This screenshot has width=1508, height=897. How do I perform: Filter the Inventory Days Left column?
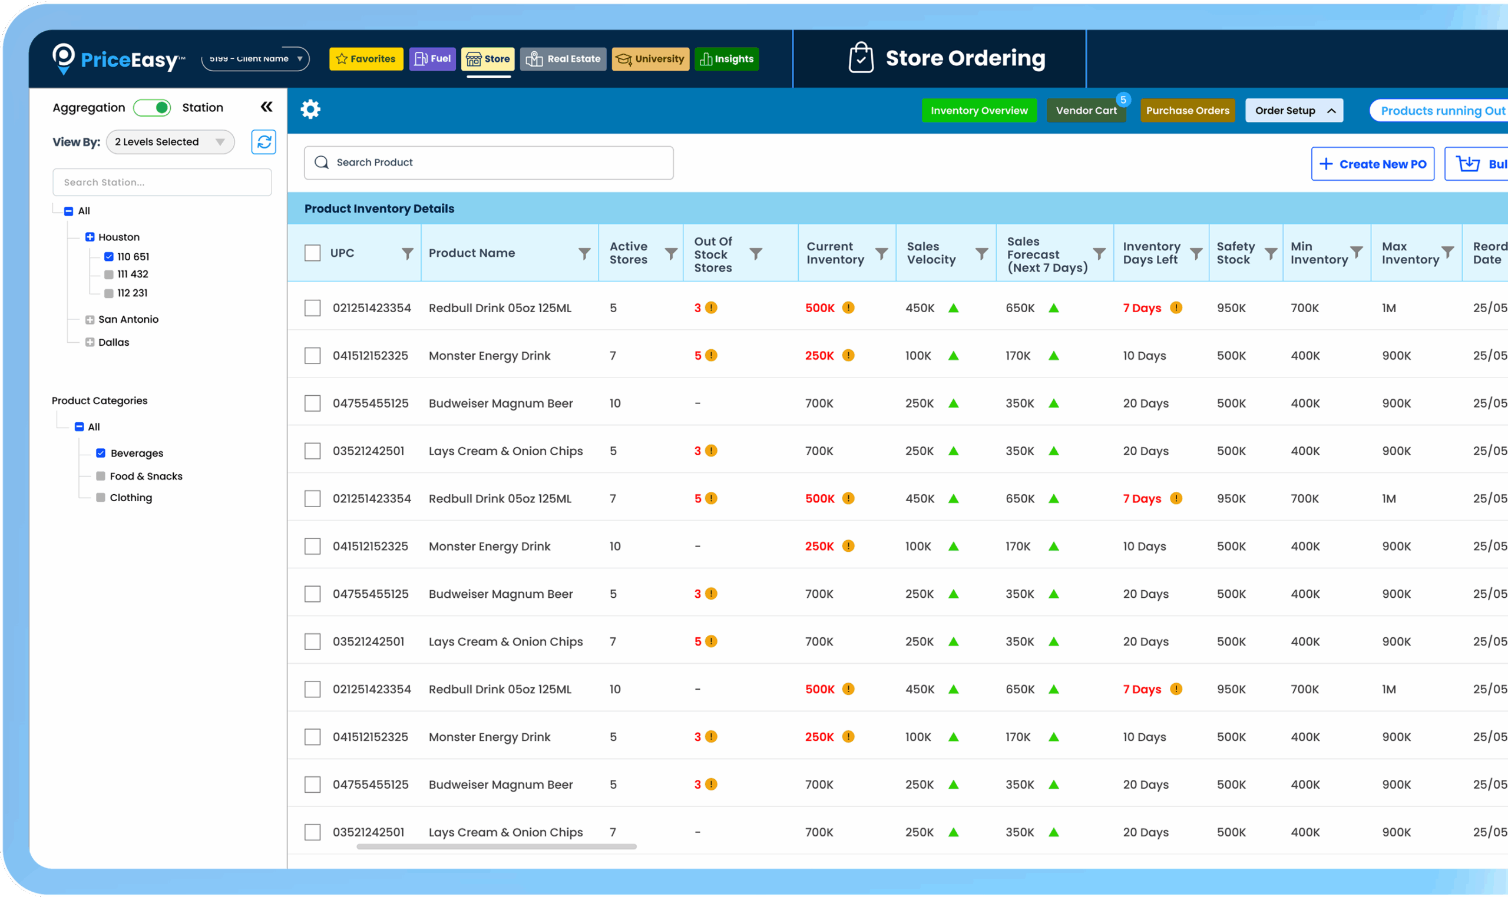click(1196, 253)
